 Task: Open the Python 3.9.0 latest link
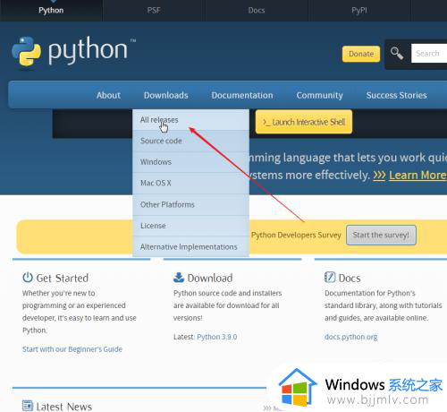point(217,337)
